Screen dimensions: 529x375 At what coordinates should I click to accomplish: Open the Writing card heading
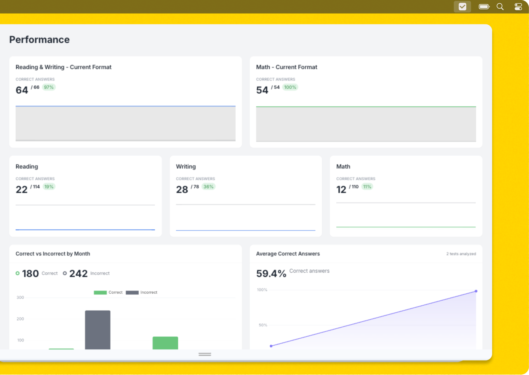point(186,167)
